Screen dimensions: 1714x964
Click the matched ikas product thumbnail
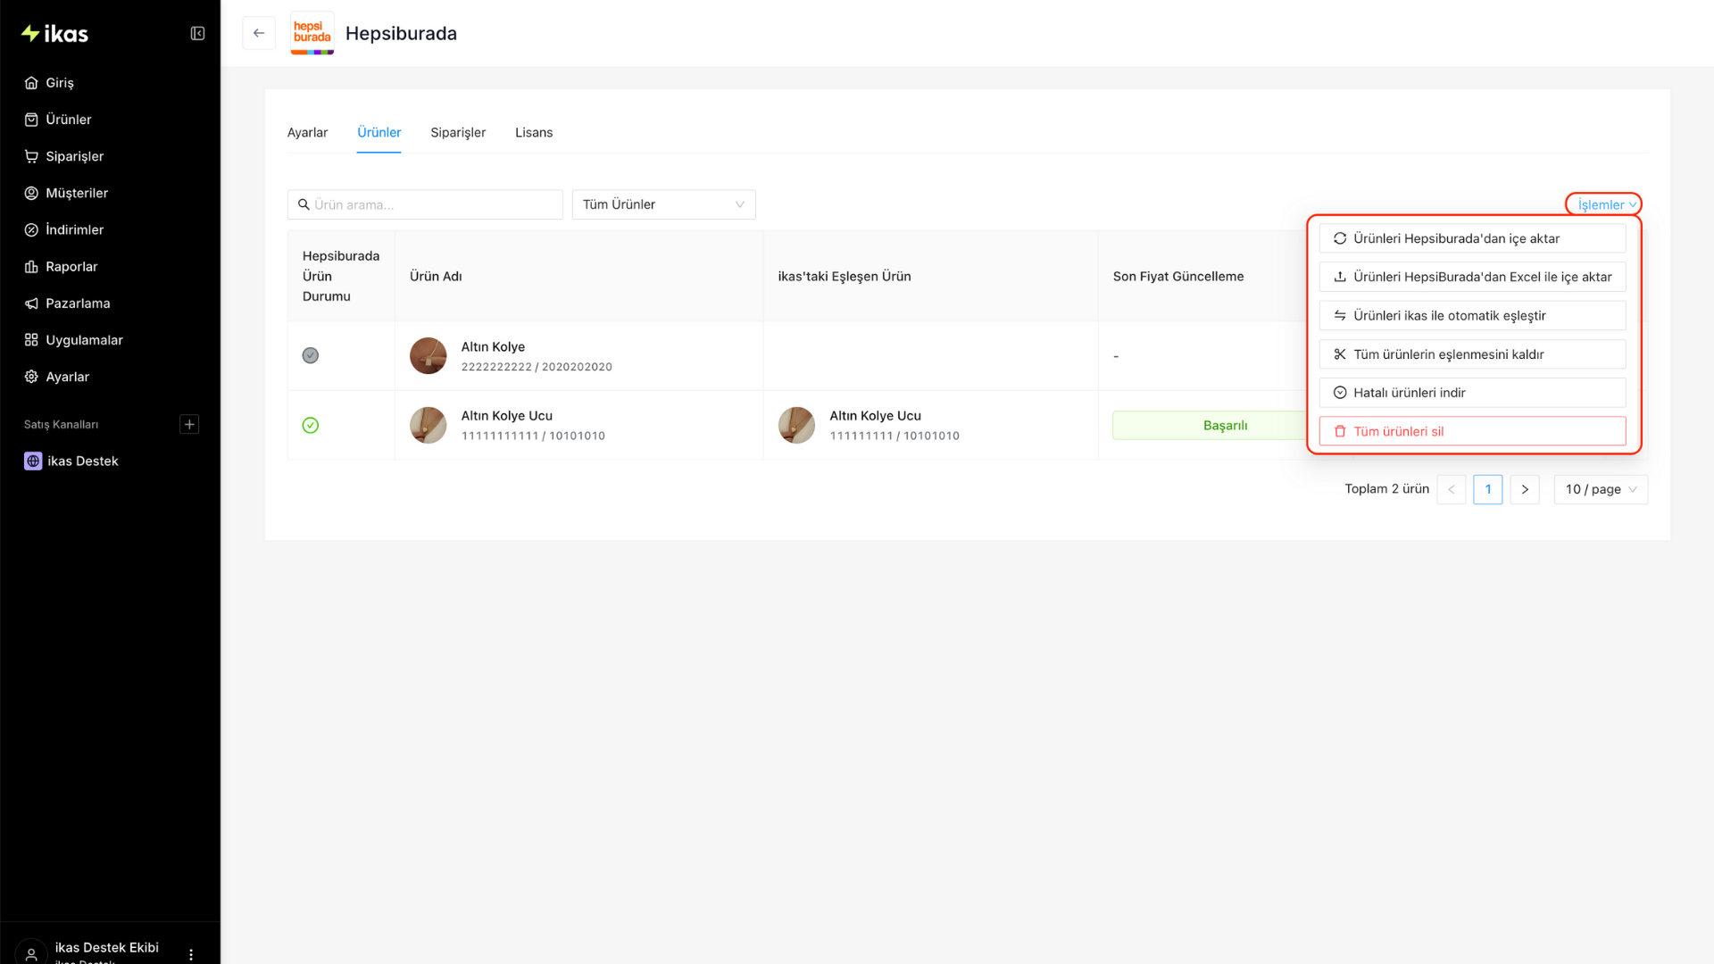coord(796,426)
